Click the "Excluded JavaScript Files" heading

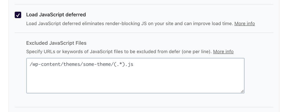coord(56,43)
